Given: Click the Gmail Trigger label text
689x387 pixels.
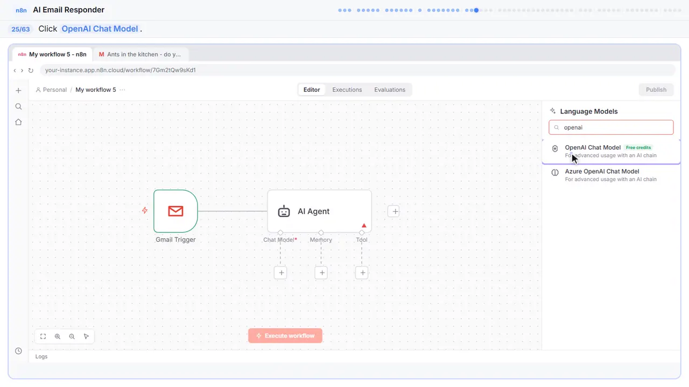Looking at the screenshot, I should 175,240.
